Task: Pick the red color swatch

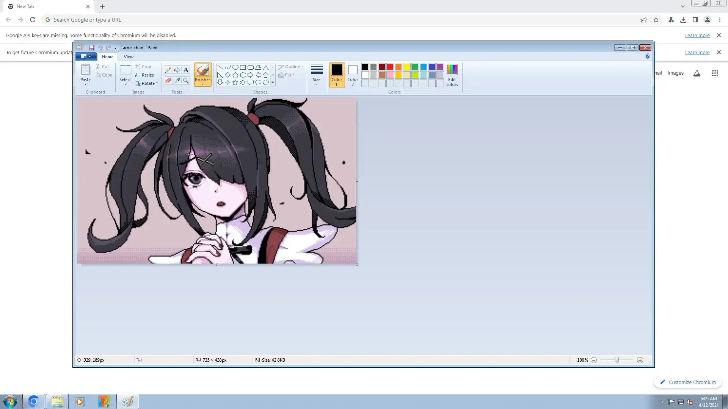Action: pos(390,67)
